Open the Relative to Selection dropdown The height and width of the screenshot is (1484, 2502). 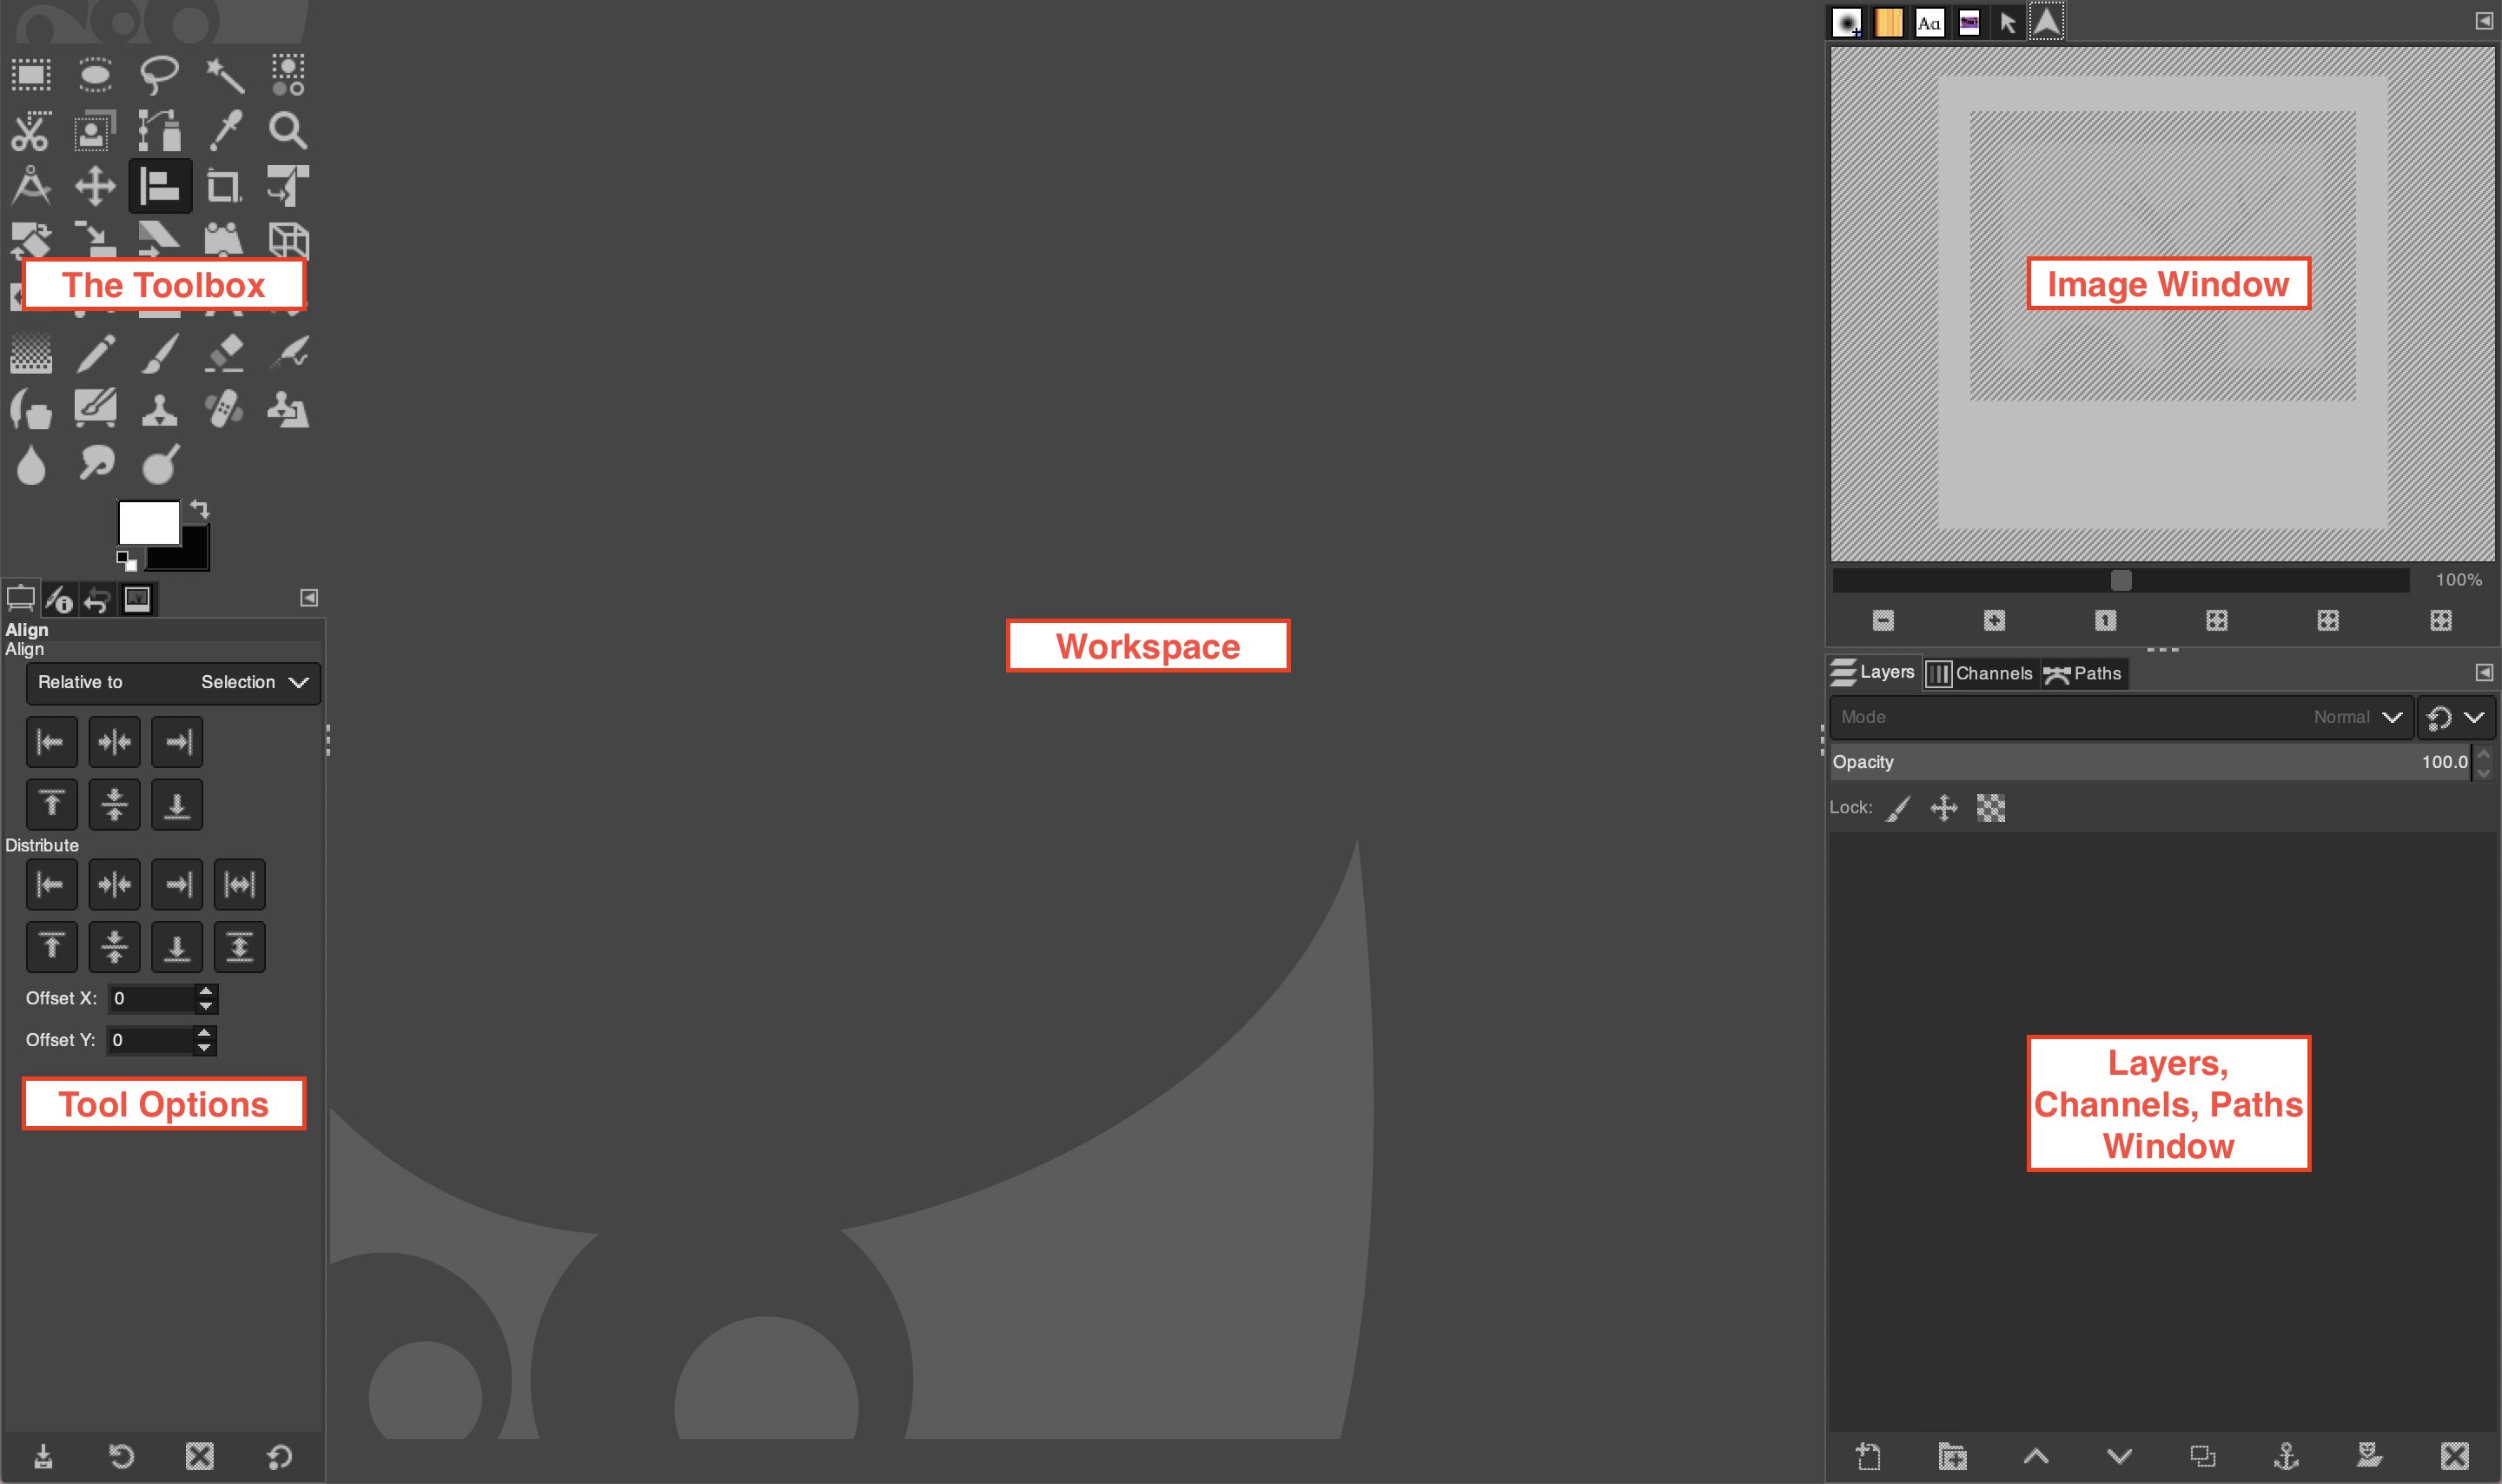pos(173,683)
